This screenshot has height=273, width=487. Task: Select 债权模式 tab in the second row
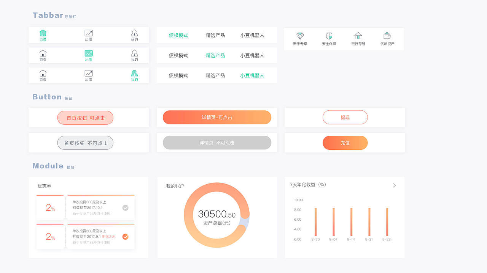(178, 55)
